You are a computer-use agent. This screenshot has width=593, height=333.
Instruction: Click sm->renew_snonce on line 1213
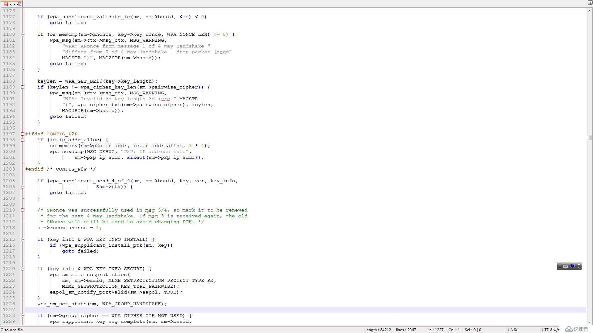click(x=62, y=228)
